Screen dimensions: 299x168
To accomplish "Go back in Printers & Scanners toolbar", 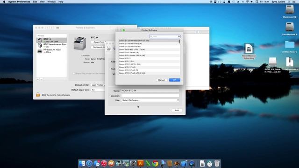I will point(47,28).
